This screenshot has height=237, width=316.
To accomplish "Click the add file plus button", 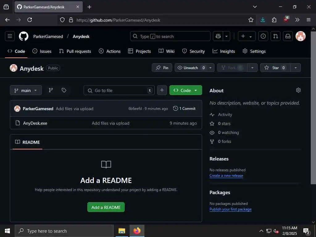I will click(162, 90).
